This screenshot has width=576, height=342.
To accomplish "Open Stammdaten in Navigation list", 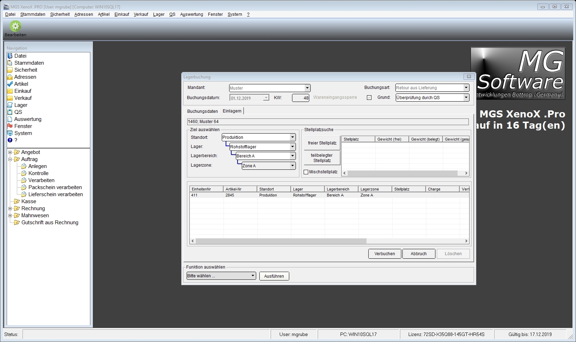I will [x=29, y=63].
